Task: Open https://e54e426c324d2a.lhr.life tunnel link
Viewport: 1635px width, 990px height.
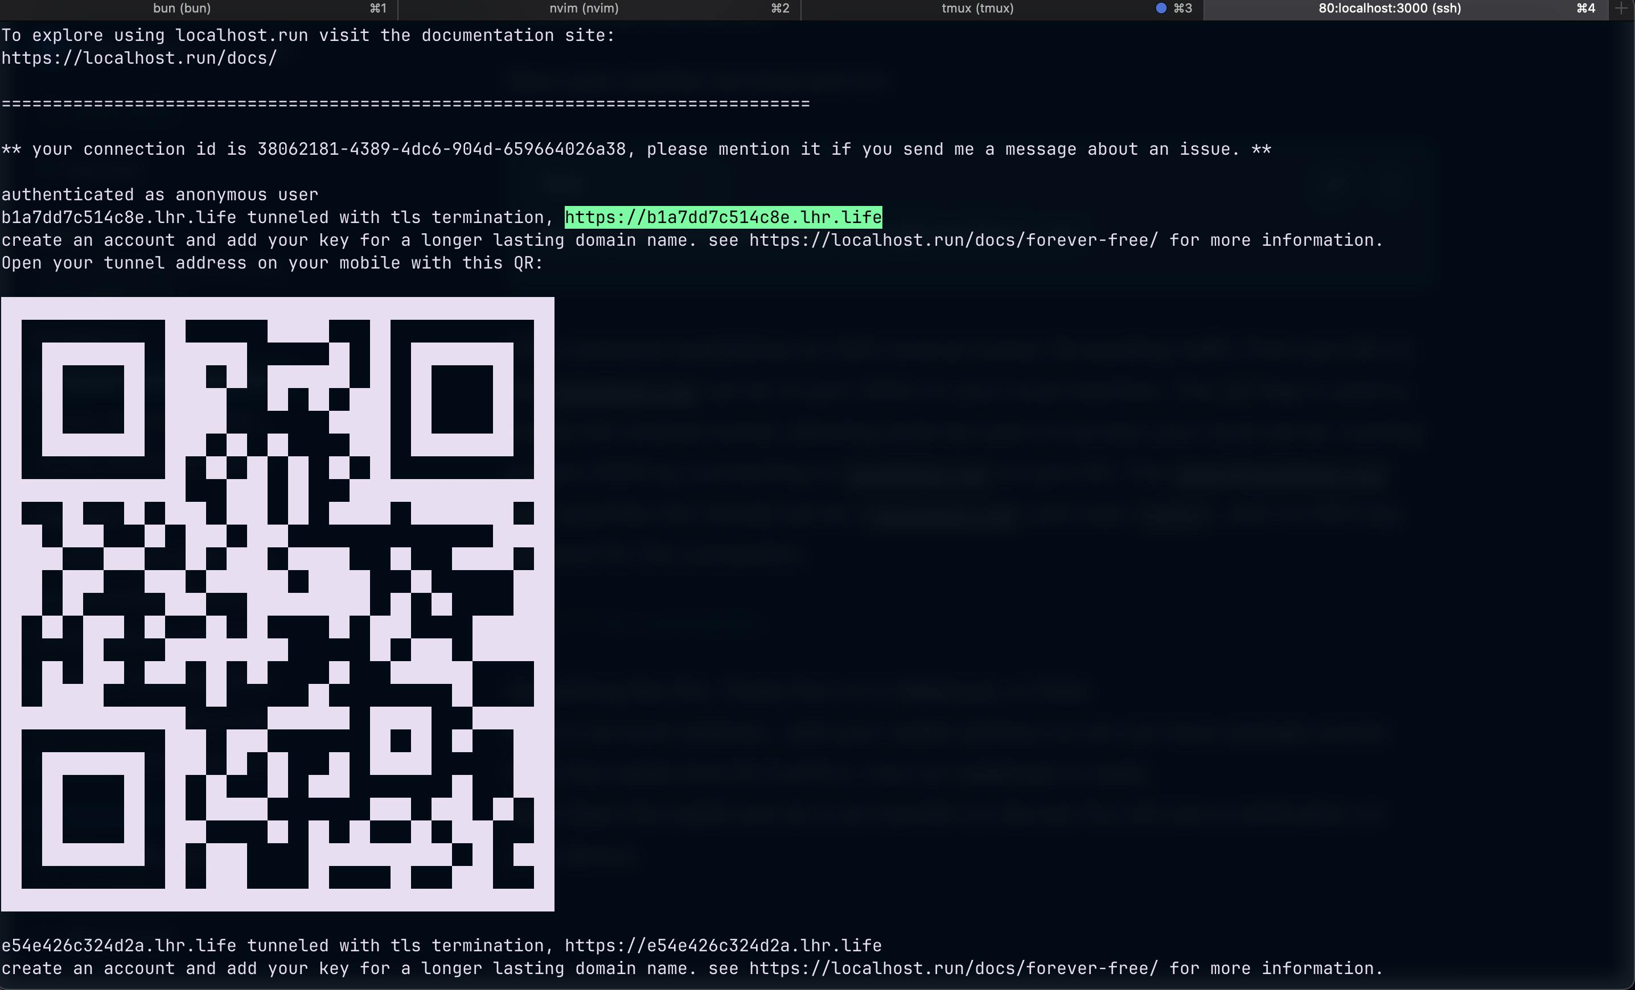Action: pyautogui.click(x=723, y=946)
